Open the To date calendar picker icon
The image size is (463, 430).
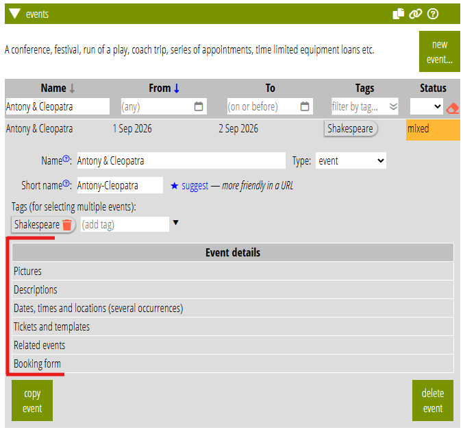(x=304, y=106)
